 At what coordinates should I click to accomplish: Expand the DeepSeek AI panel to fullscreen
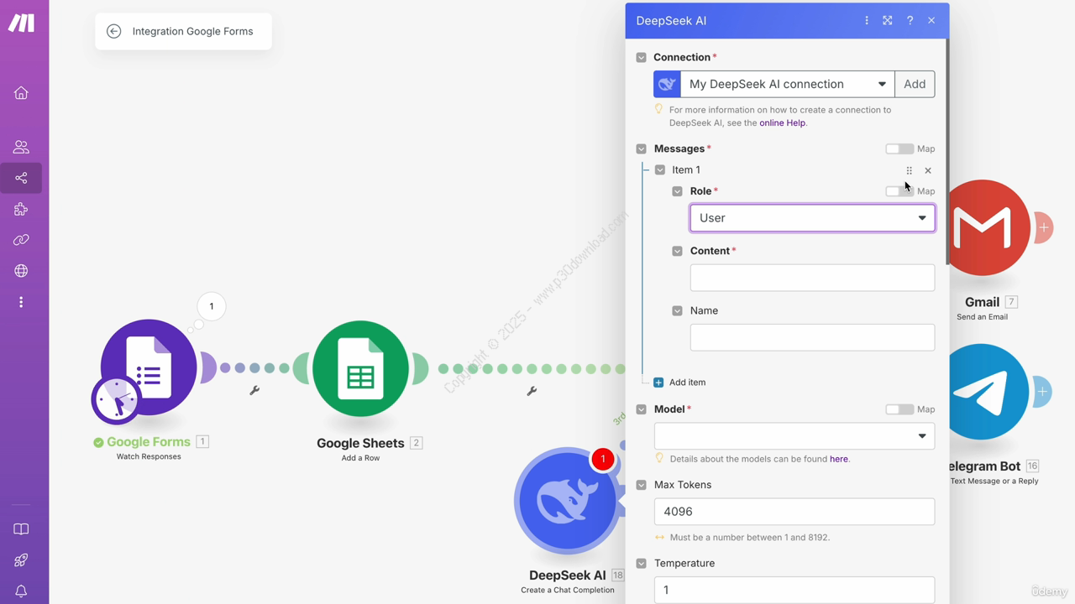(888, 20)
